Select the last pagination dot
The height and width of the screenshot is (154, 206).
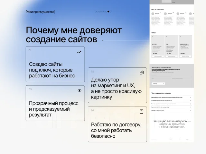click(110, 12)
